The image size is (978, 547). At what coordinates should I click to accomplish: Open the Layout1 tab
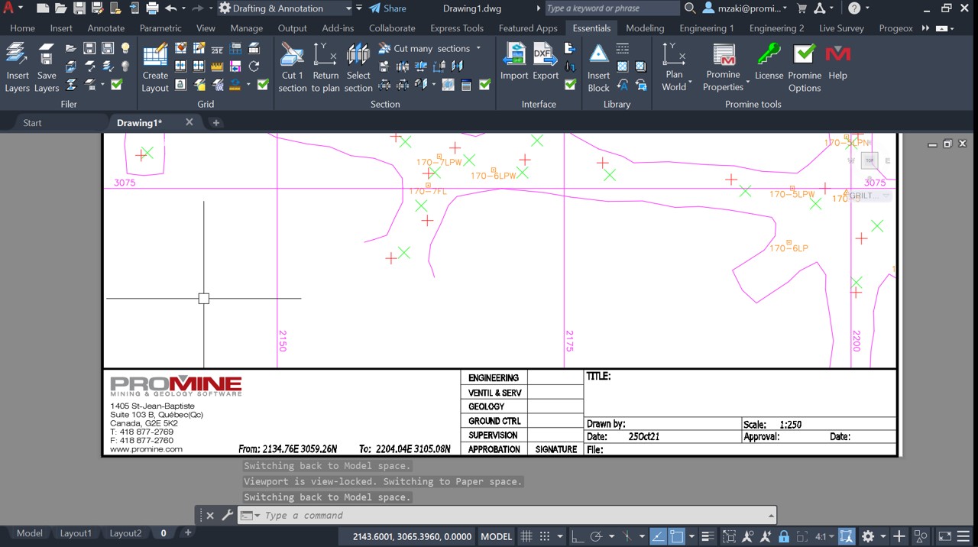point(76,533)
